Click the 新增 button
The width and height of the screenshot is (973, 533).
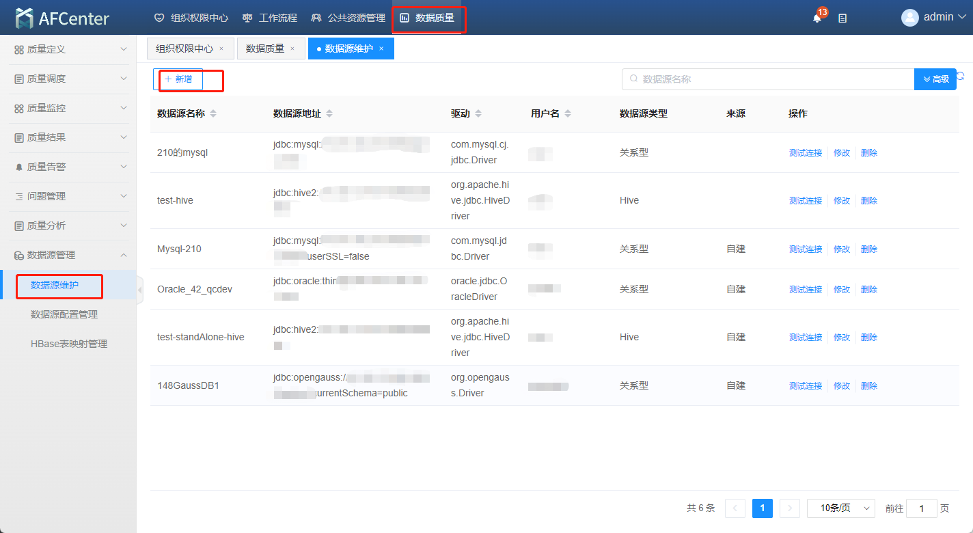178,79
